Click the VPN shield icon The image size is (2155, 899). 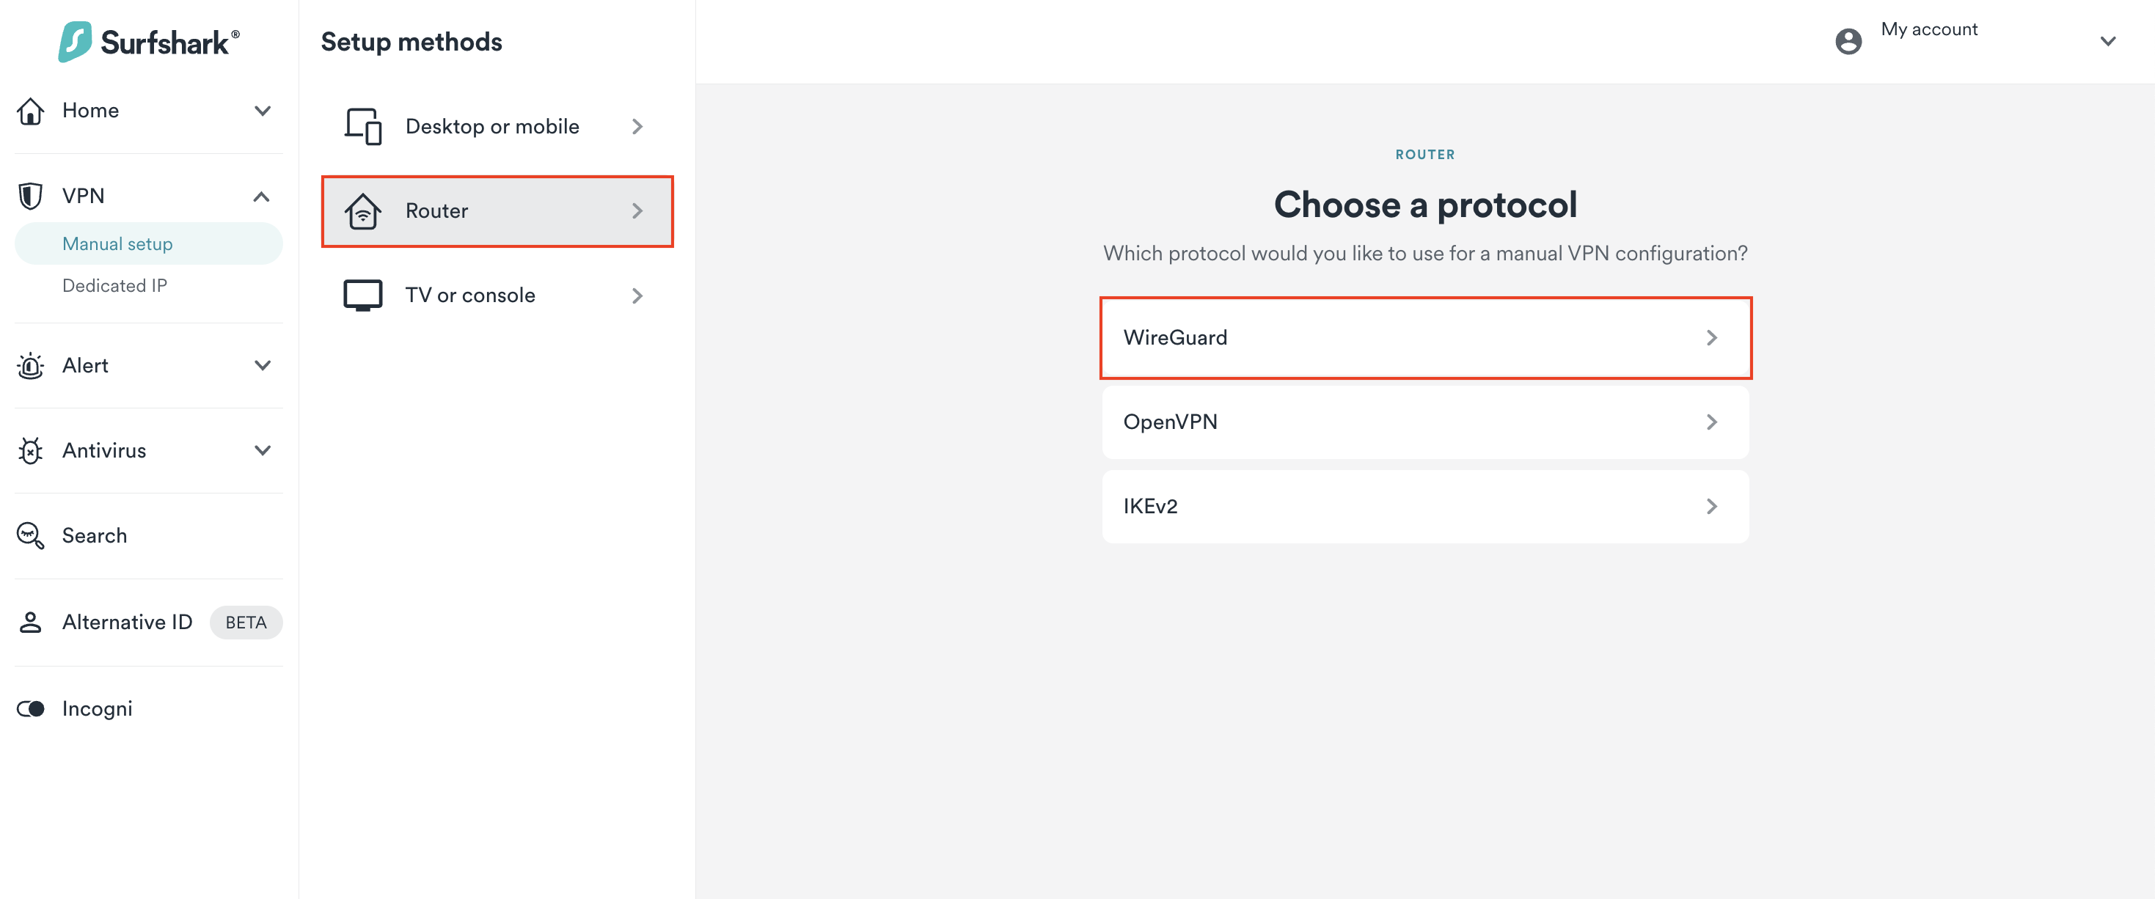[31, 196]
